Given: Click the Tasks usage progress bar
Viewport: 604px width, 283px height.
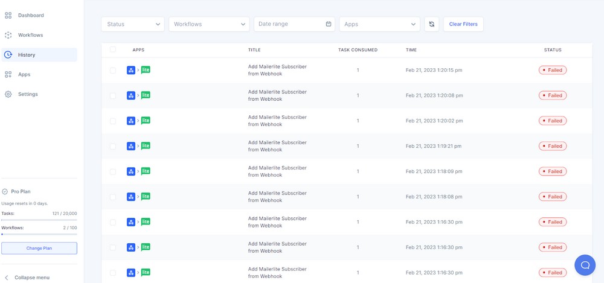Looking at the screenshot, I should pyautogui.click(x=39, y=220).
